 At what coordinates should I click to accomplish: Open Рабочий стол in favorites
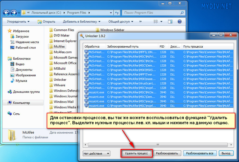(x=23, y=48)
